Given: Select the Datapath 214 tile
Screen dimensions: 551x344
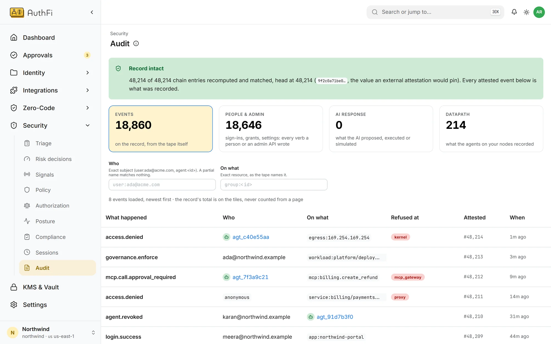Looking at the screenshot, I should point(491,129).
